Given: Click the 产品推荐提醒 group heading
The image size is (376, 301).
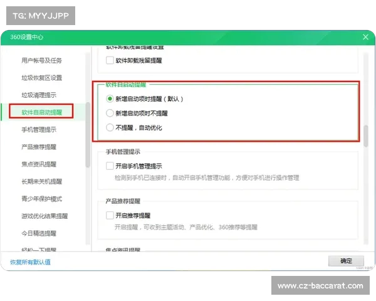Looking at the screenshot, I should tap(123, 201).
